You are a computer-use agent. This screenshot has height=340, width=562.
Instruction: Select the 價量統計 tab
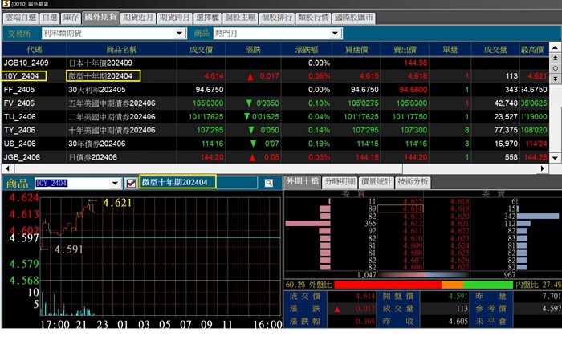click(x=374, y=182)
